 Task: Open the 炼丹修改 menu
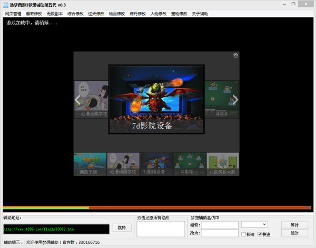(x=137, y=13)
